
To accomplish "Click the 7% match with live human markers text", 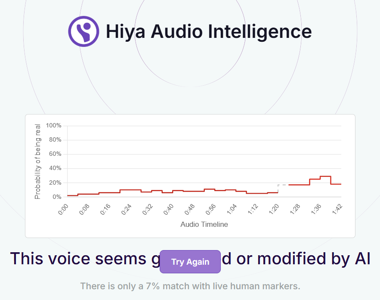I will (190, 286).
